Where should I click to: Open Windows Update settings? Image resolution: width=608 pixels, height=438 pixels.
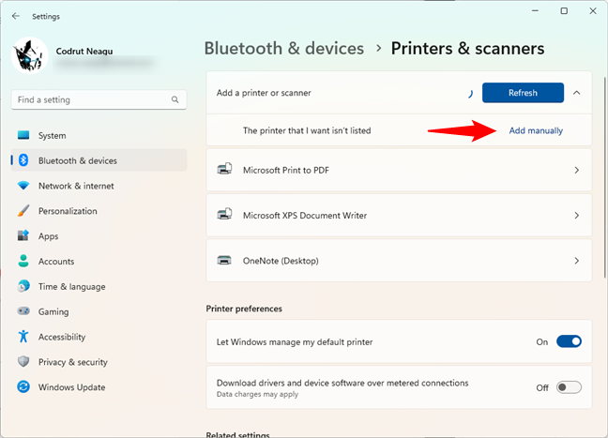click(x=99, y=387)
